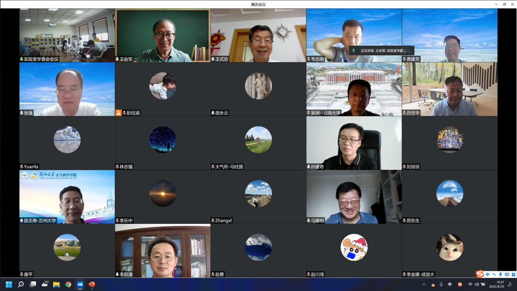This screenshot has height=291, width=517.
Task: Launch Google Chrome from the taskbar
Action: point(68,284)
